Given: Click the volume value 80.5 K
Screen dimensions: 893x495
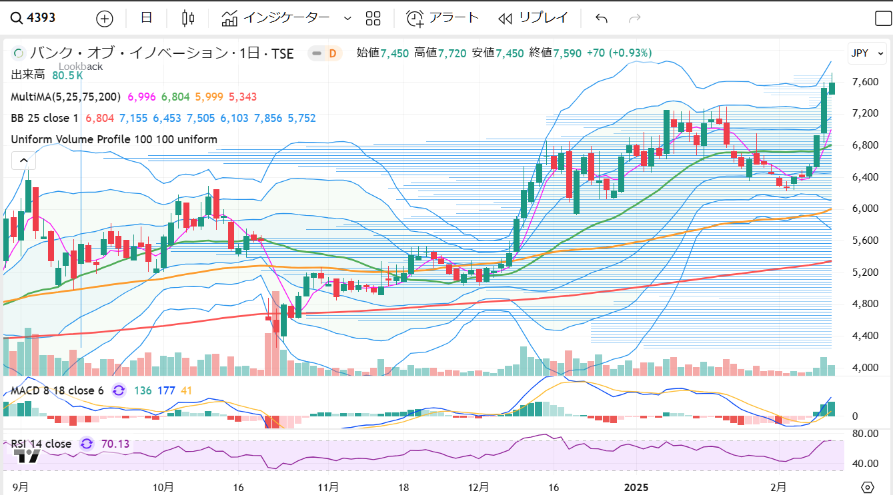Looking at the screenshot, I should click(x=67, y=75).
